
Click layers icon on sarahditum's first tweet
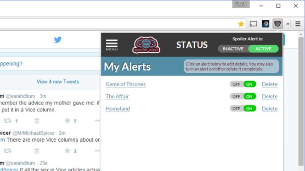click(37, 121)
